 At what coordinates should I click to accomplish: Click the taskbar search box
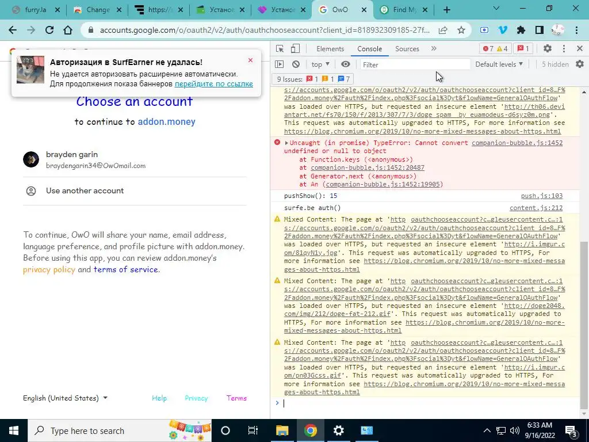point(120,430)
